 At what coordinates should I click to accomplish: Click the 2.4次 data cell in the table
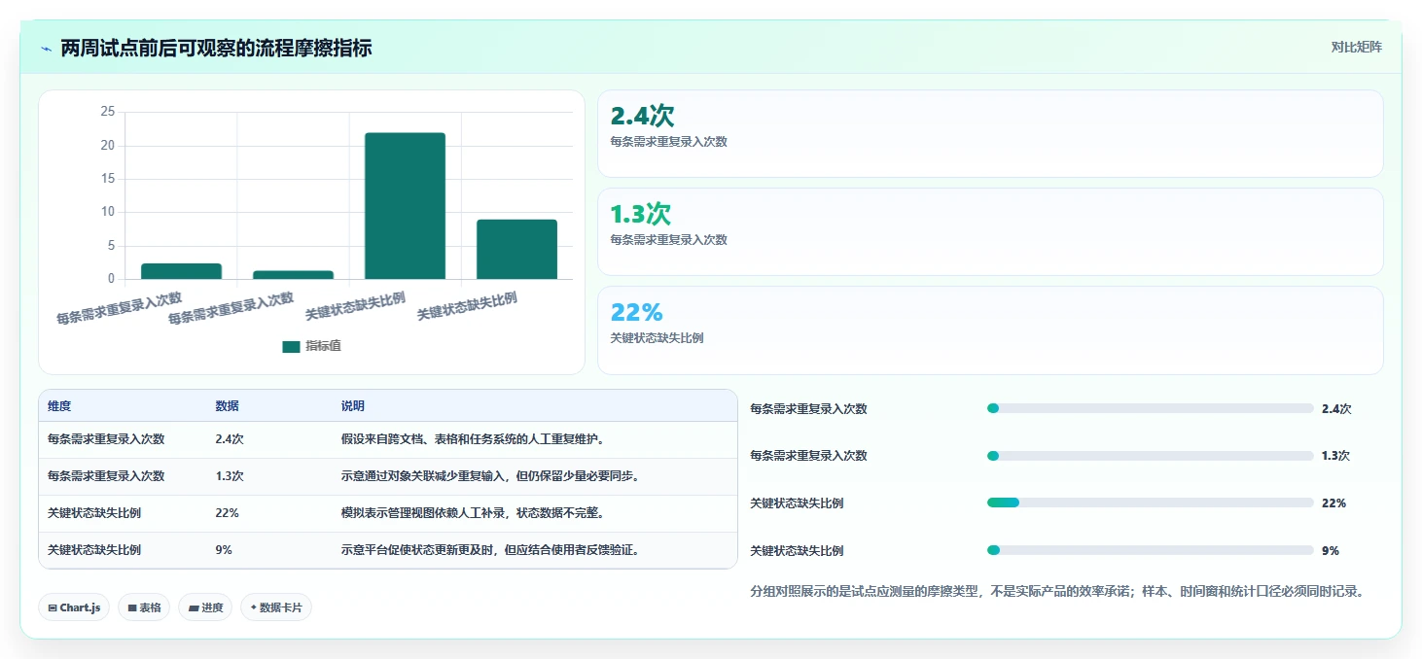tap(230, 439)
